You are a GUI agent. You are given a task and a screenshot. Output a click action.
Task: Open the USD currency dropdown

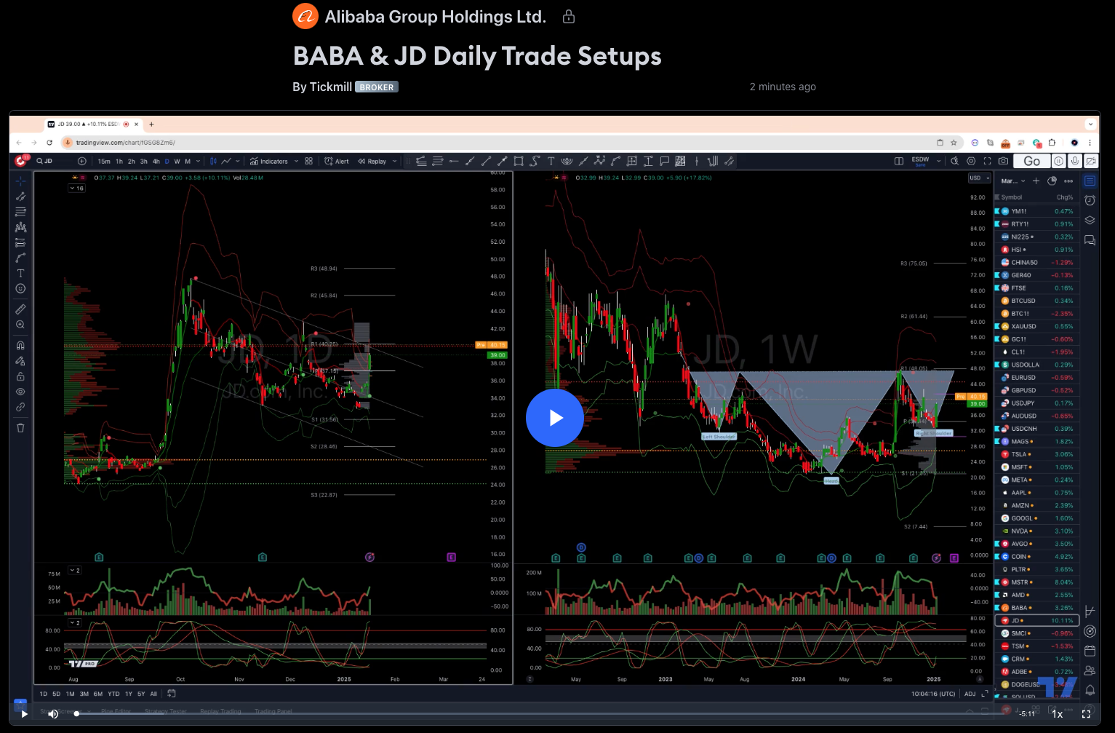979,178
